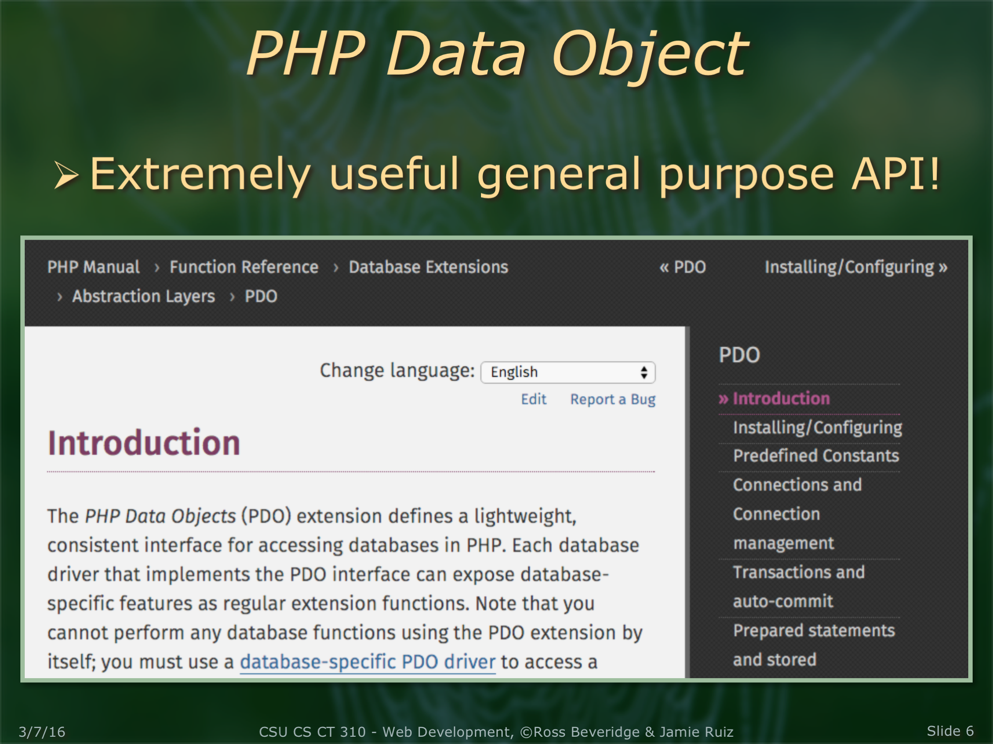Click the bullet text Extremely useful general purpose API!
This screenshot has width=993, height=744.
(515, 174)
